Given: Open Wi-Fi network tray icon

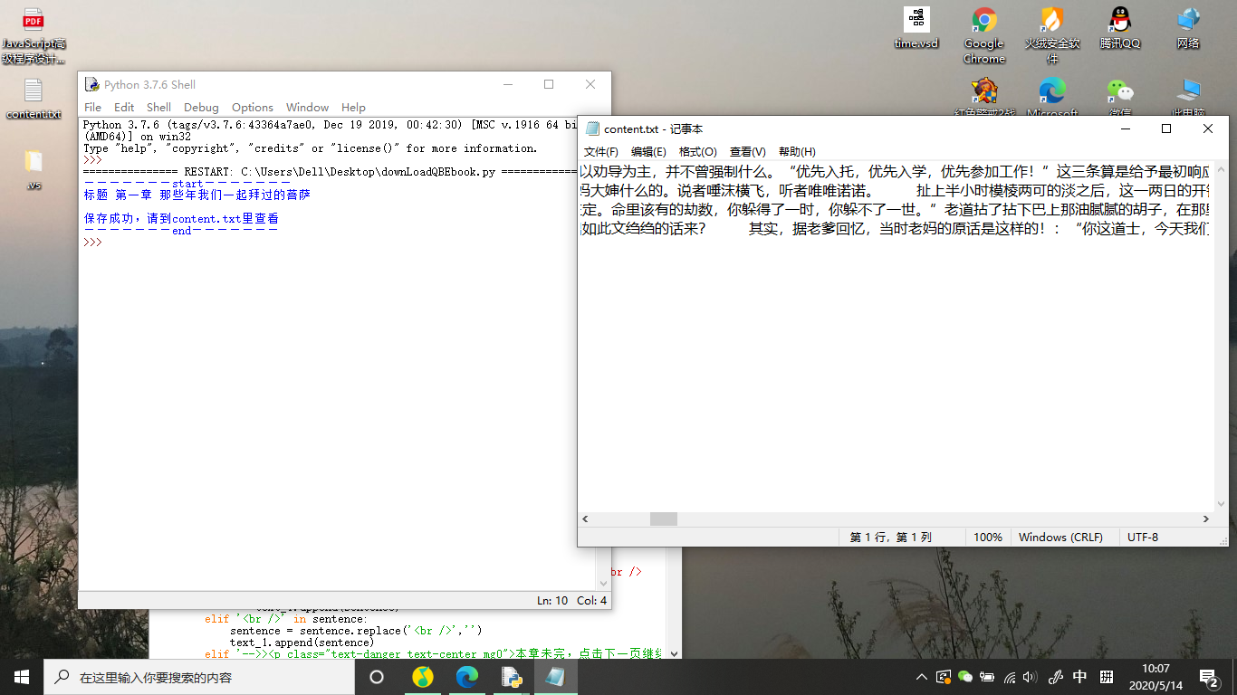Looking at the screenshot, I should [x=1010, y=677].
